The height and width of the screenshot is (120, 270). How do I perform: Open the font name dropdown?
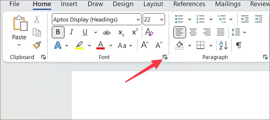click(138, 20)
